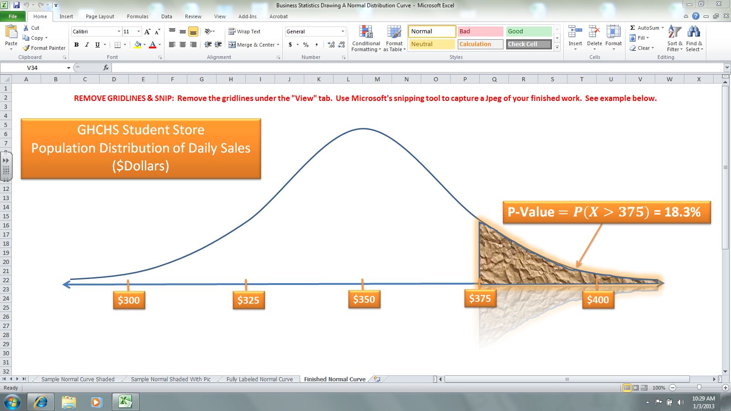Viewport: 731px width, 411px height.
Task: Expand the Name Box dropdown arrow
Action: [69, 68]
